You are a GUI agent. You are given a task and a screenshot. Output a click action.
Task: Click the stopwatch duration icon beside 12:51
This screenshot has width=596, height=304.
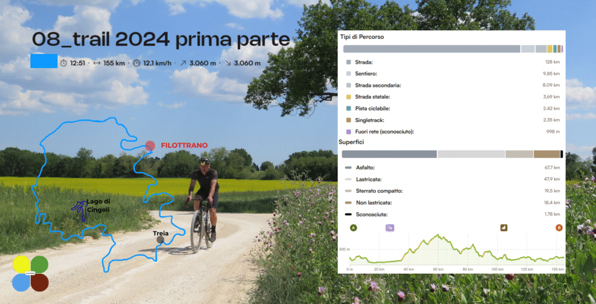63,63
